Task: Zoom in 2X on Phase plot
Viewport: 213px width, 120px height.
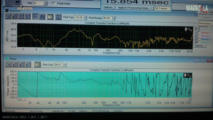Action: tap(15, 64)
